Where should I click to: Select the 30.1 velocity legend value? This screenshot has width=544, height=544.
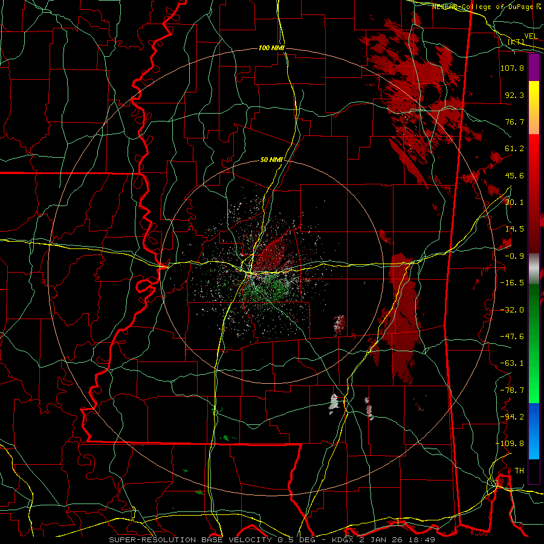pos(514,202)
